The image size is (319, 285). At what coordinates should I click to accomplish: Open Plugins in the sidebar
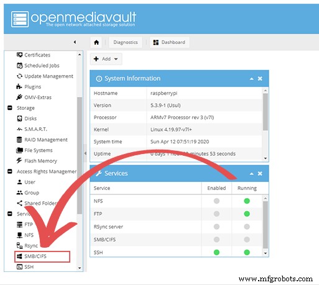coord(29,87)
